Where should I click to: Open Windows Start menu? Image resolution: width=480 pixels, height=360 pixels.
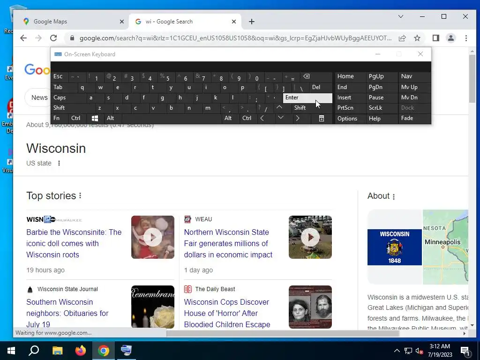[11, 351]
